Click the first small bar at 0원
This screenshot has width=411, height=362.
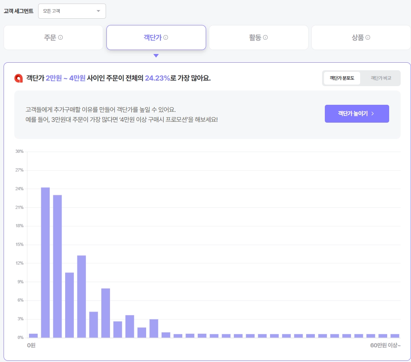[33, 335]
